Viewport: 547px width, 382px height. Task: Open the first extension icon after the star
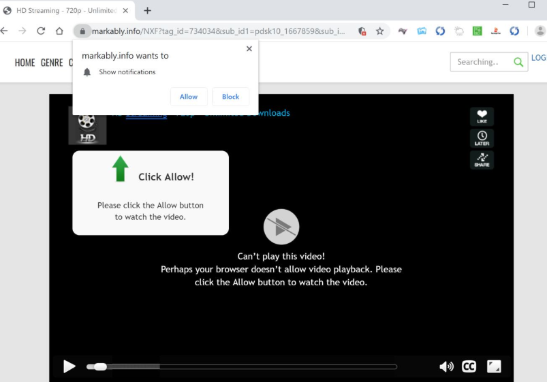click(403, 31)
